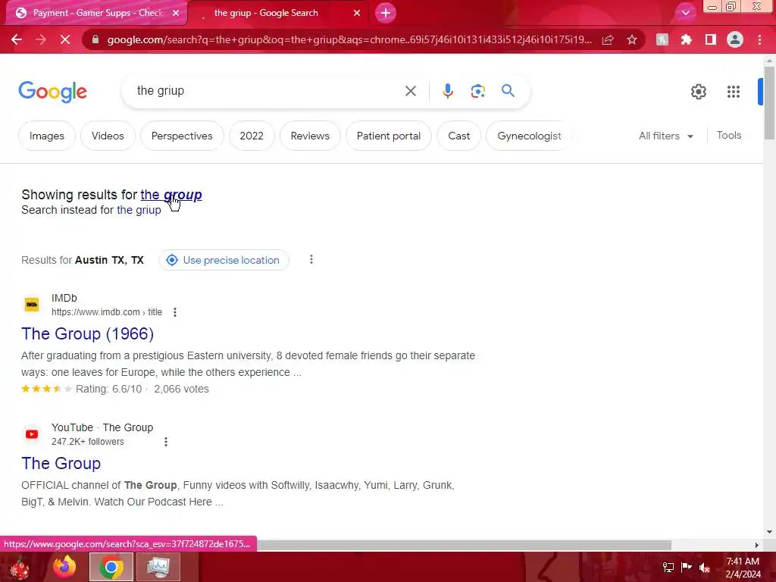
Task: Expand the All filters dropdown
Action: [665, 136]
